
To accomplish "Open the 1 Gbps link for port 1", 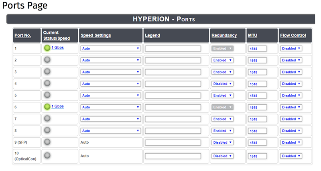I will tap(57, 47).
